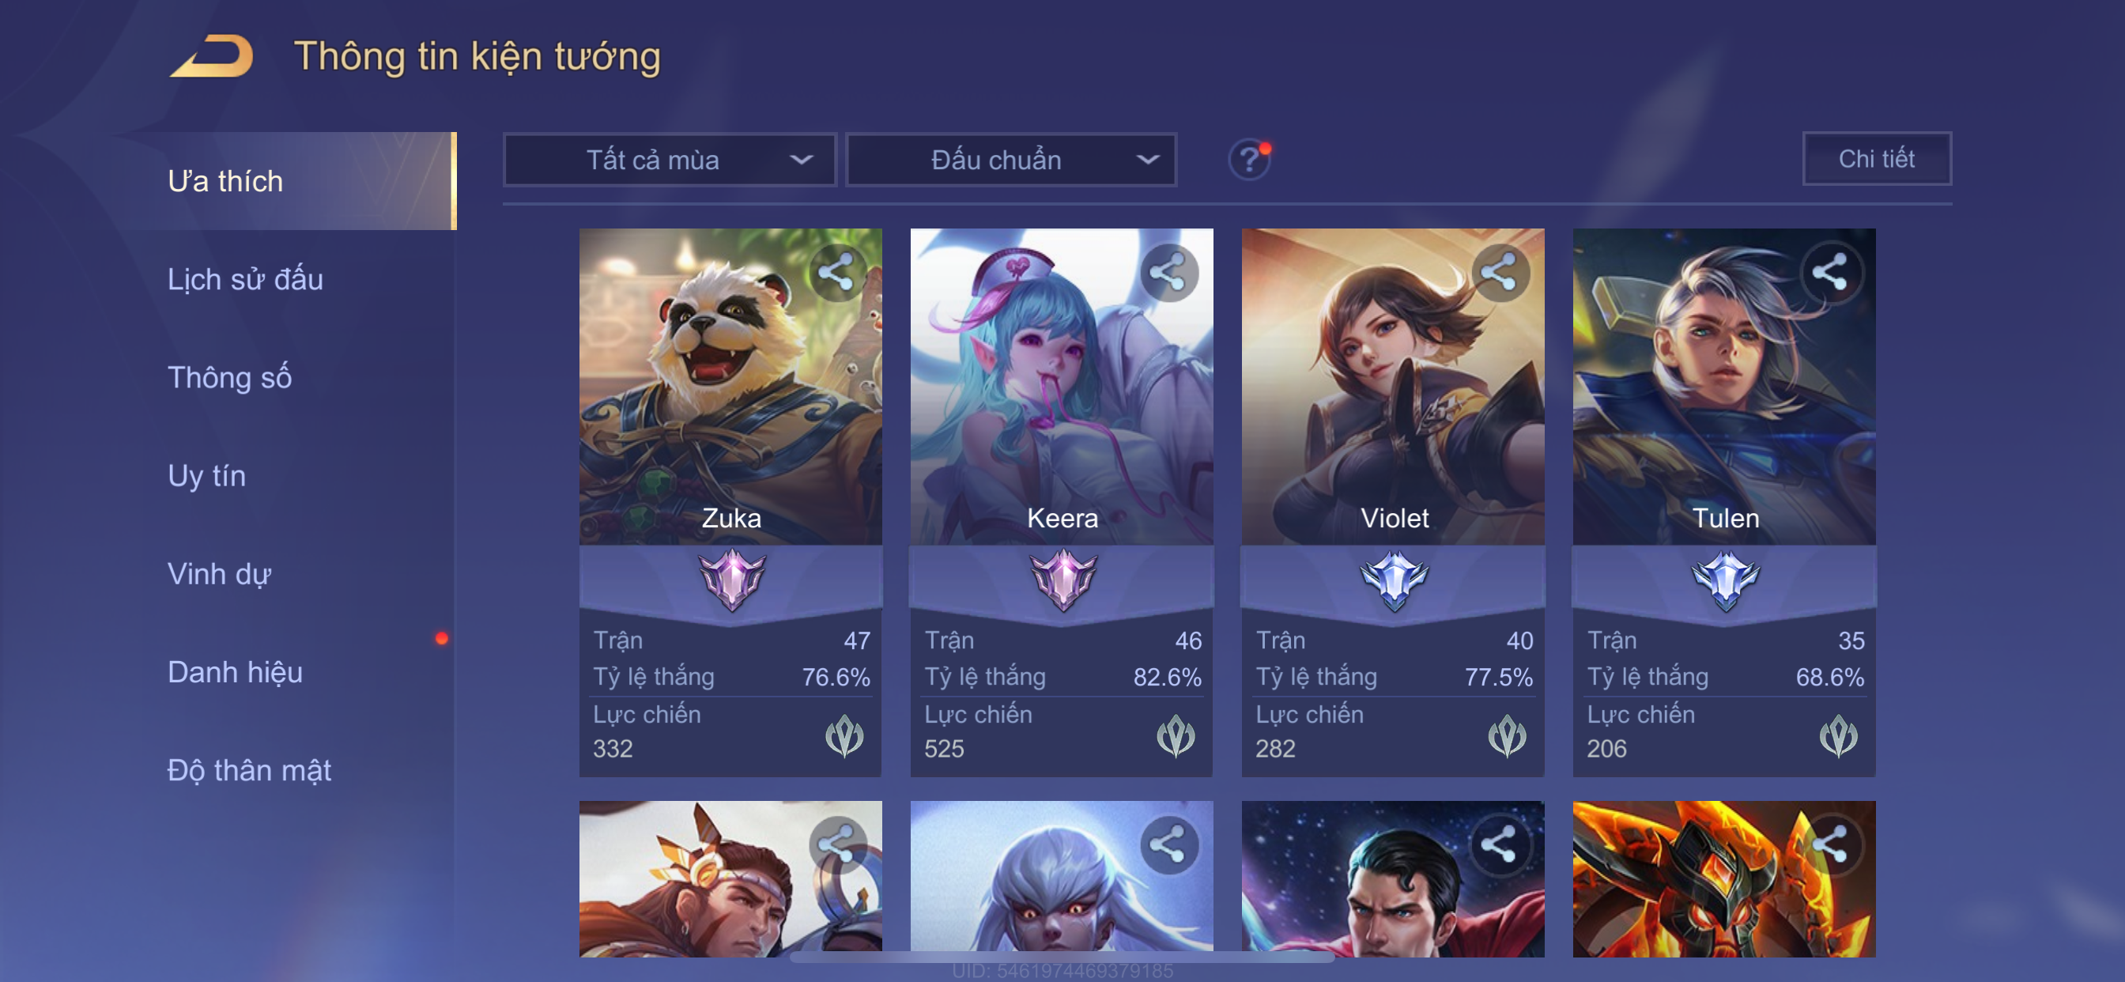The width and height of the screenshot is (2125, 982).
Task: Share Zuka hero card
Action: click(836, 272)
